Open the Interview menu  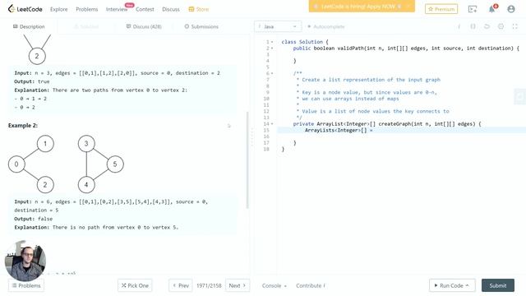click(x=117, y=9)
